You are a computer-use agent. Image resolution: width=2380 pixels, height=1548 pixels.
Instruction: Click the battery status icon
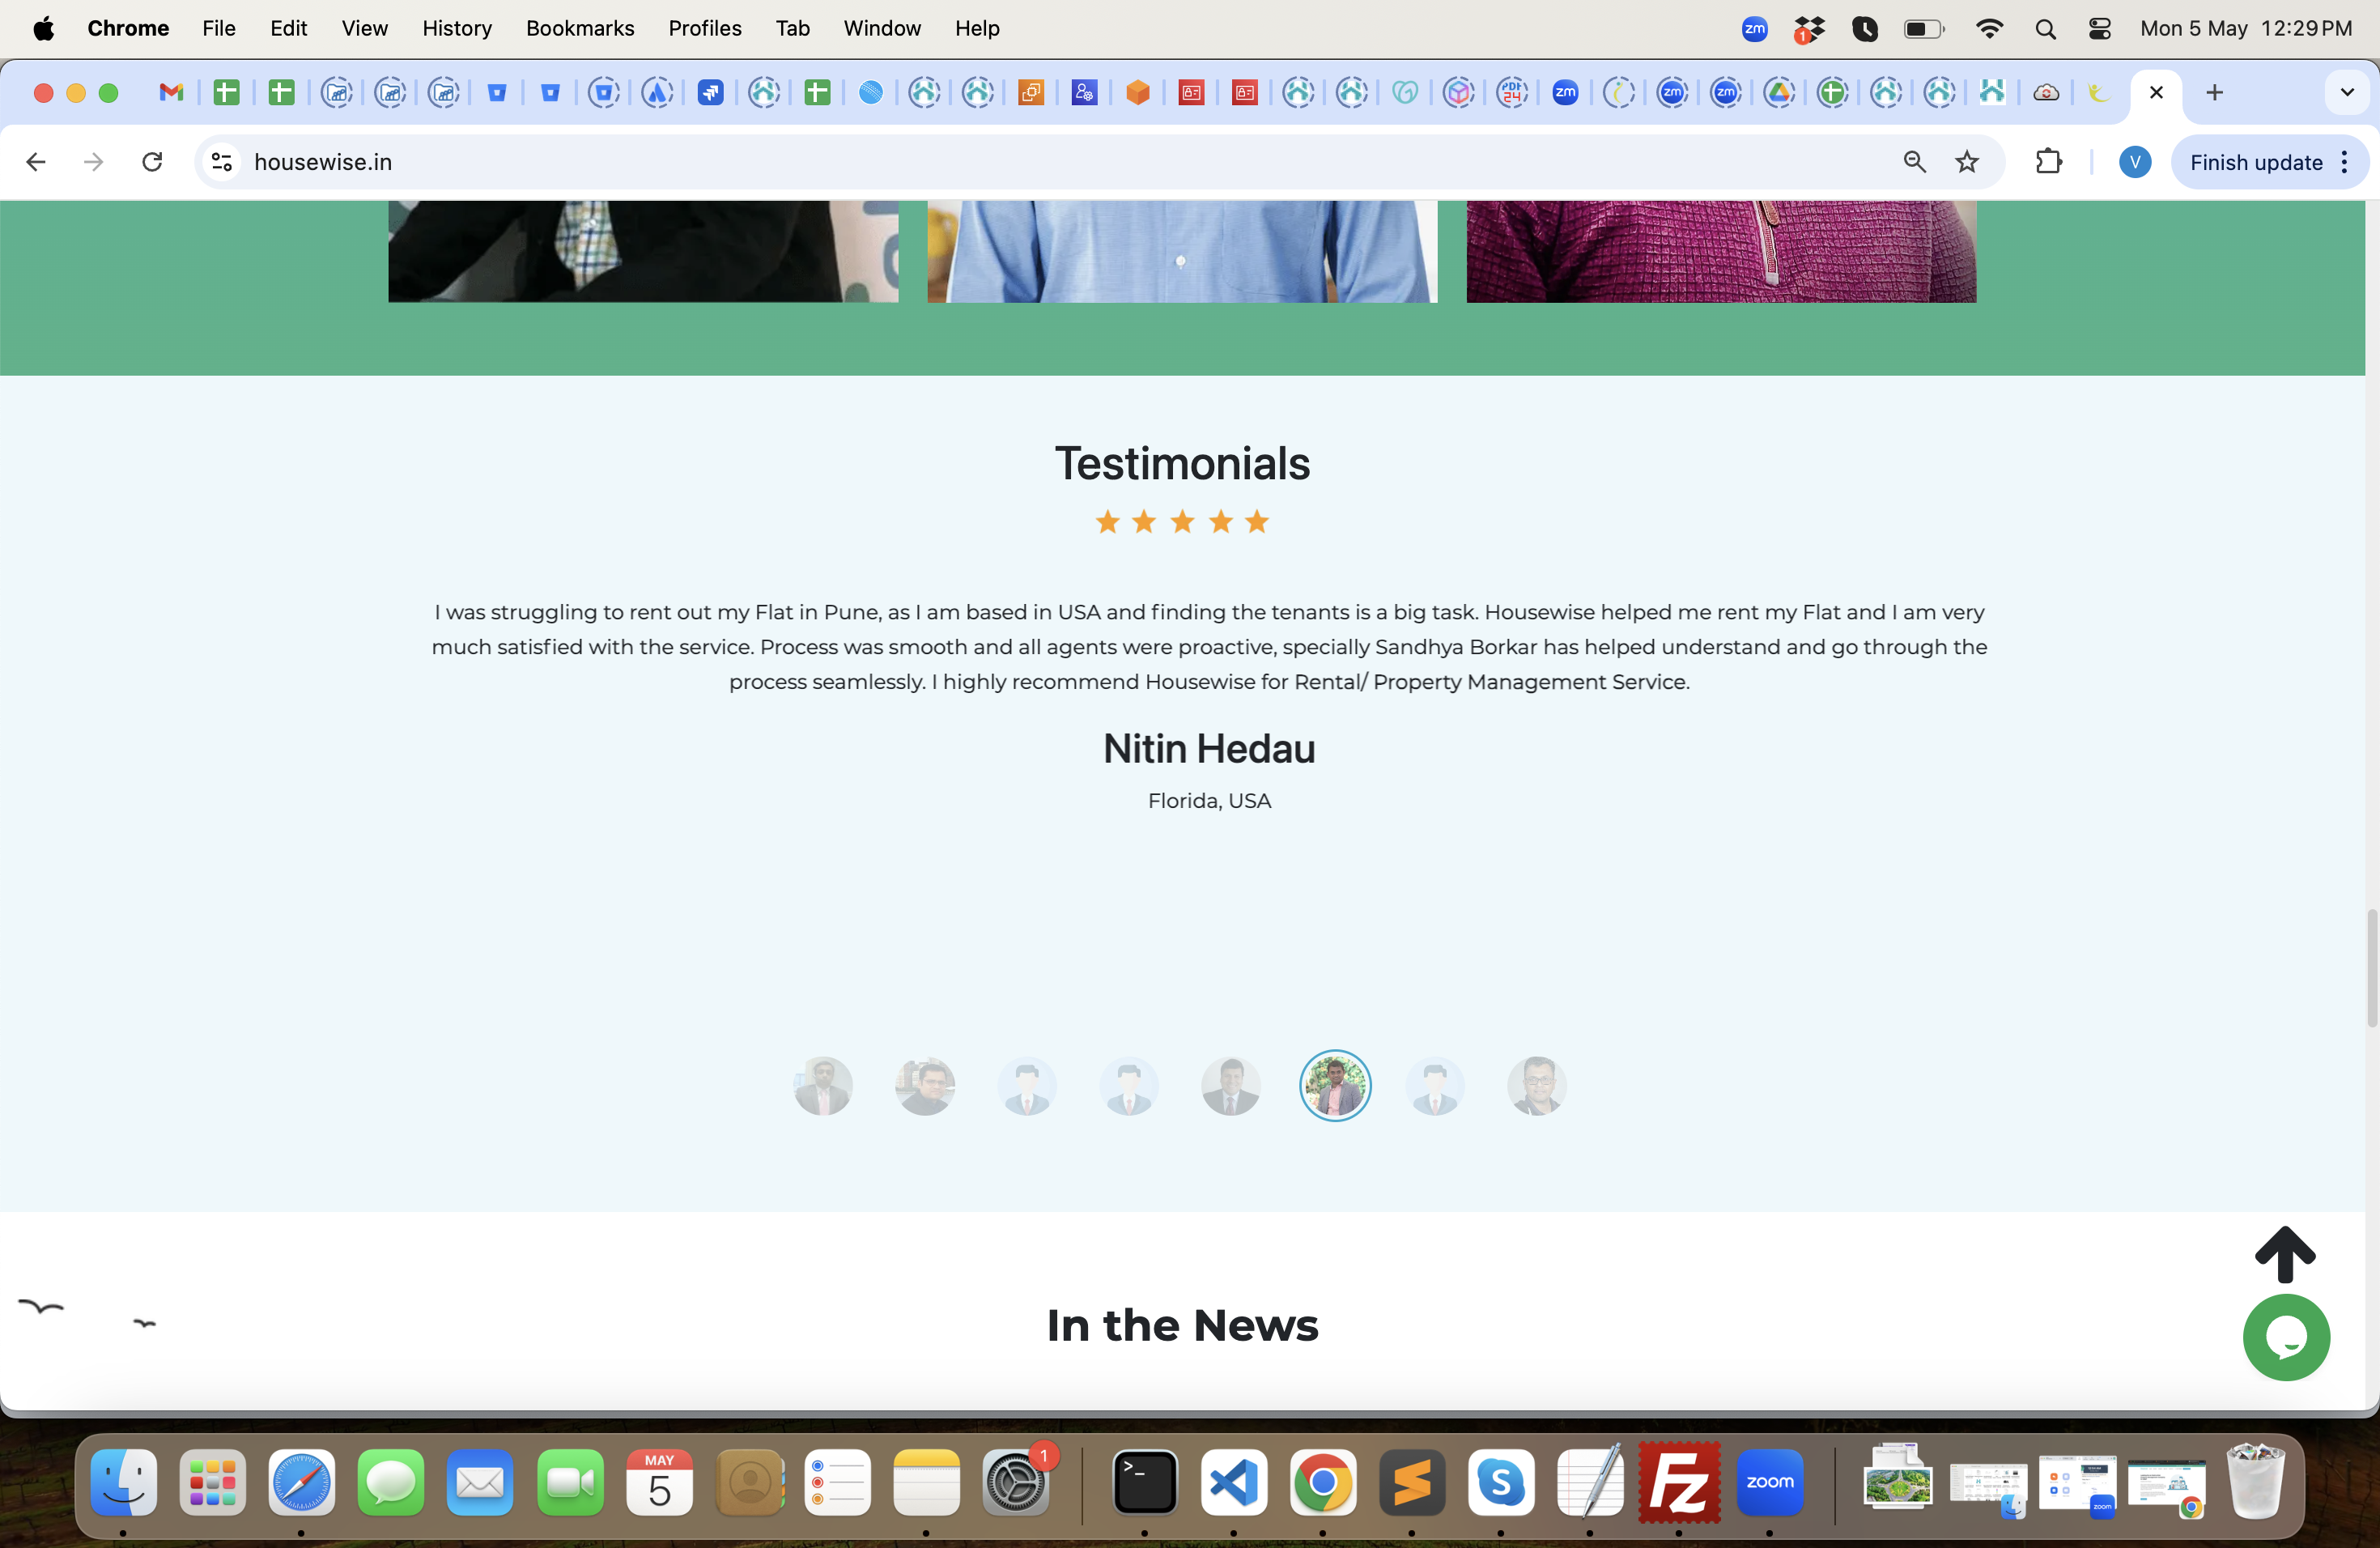[1924, 29]
